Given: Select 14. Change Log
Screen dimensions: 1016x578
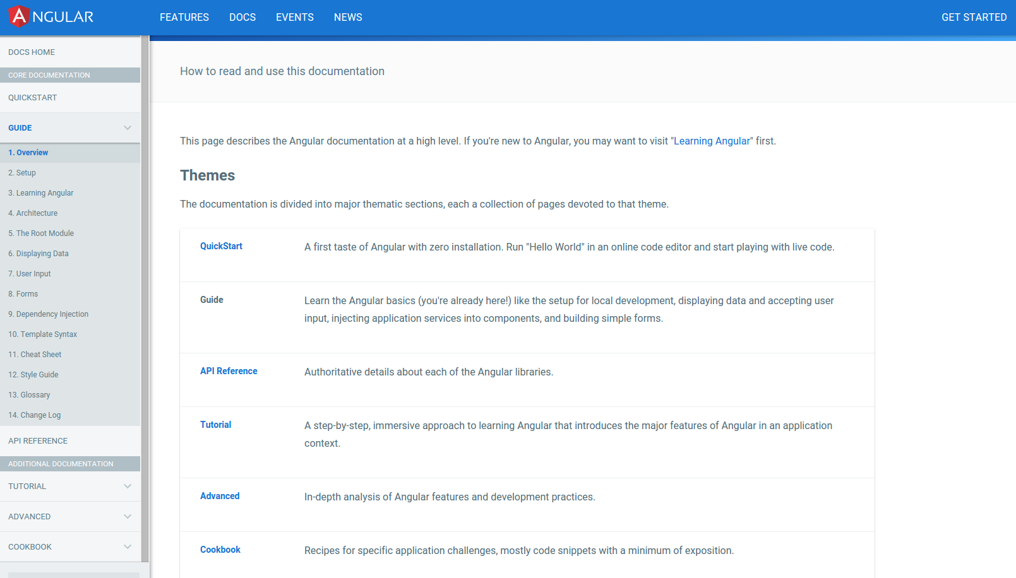Looking at the screenshot, I should pyautogui.click(x=70, y=415).
